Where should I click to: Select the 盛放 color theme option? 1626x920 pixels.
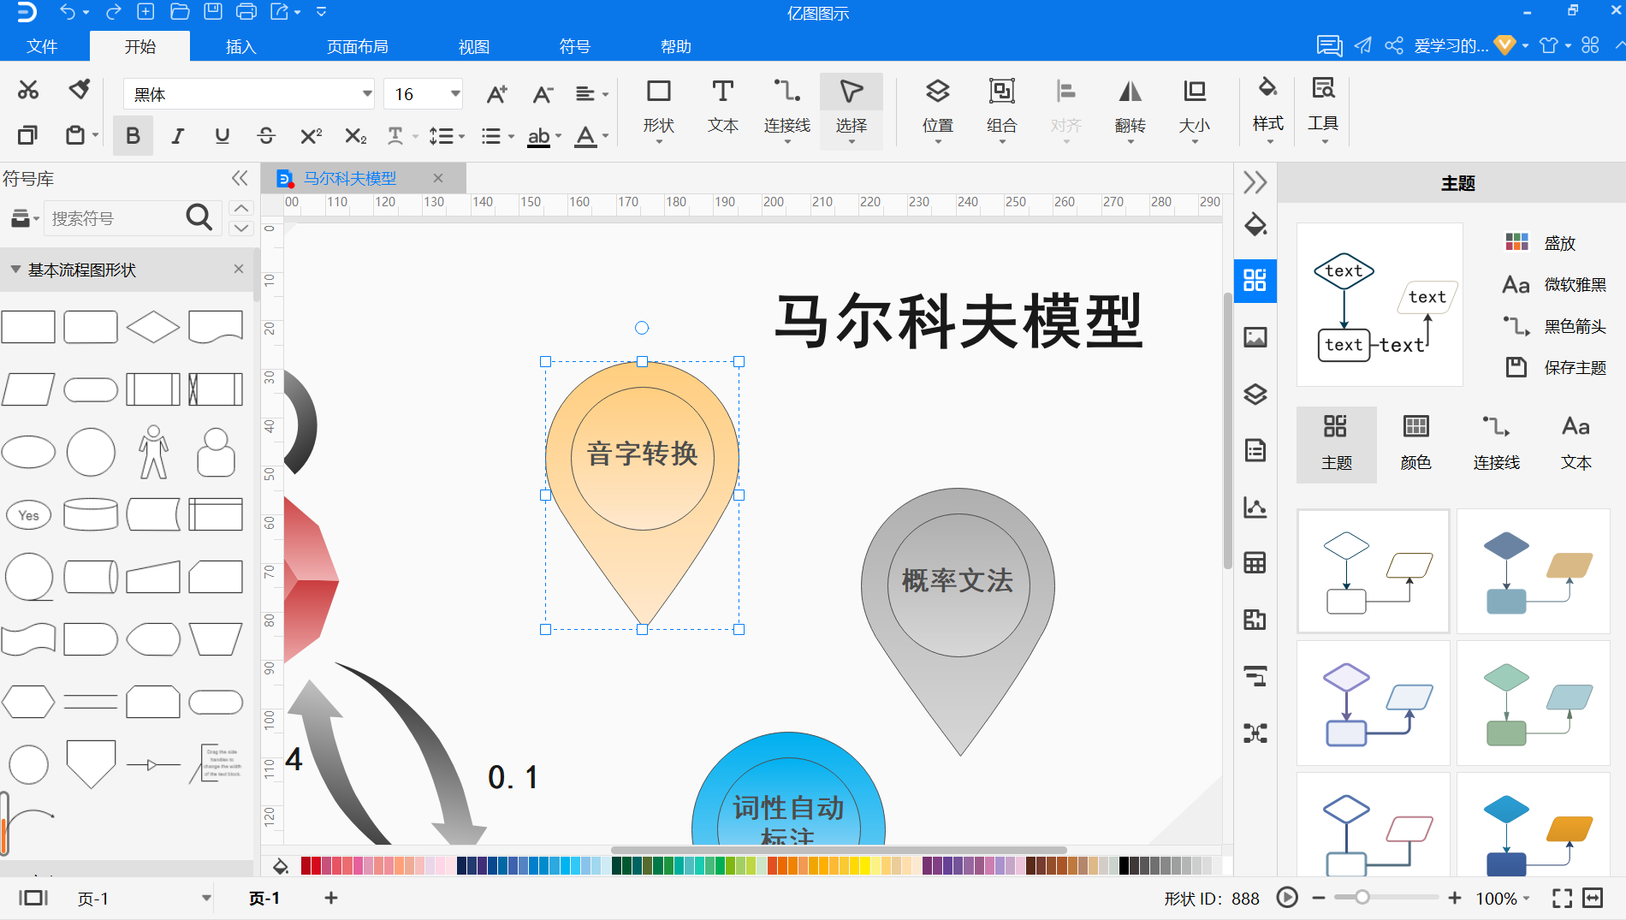1540,243
